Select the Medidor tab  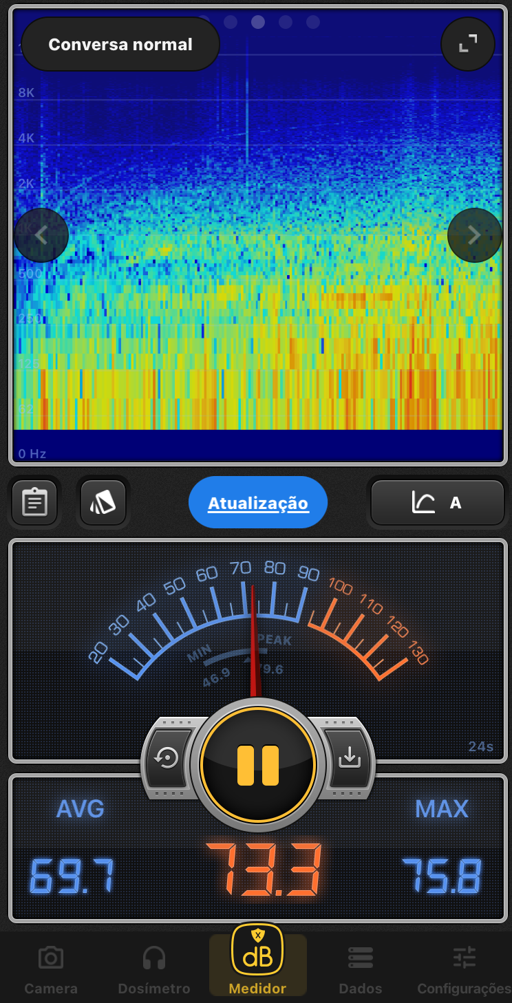257,960
